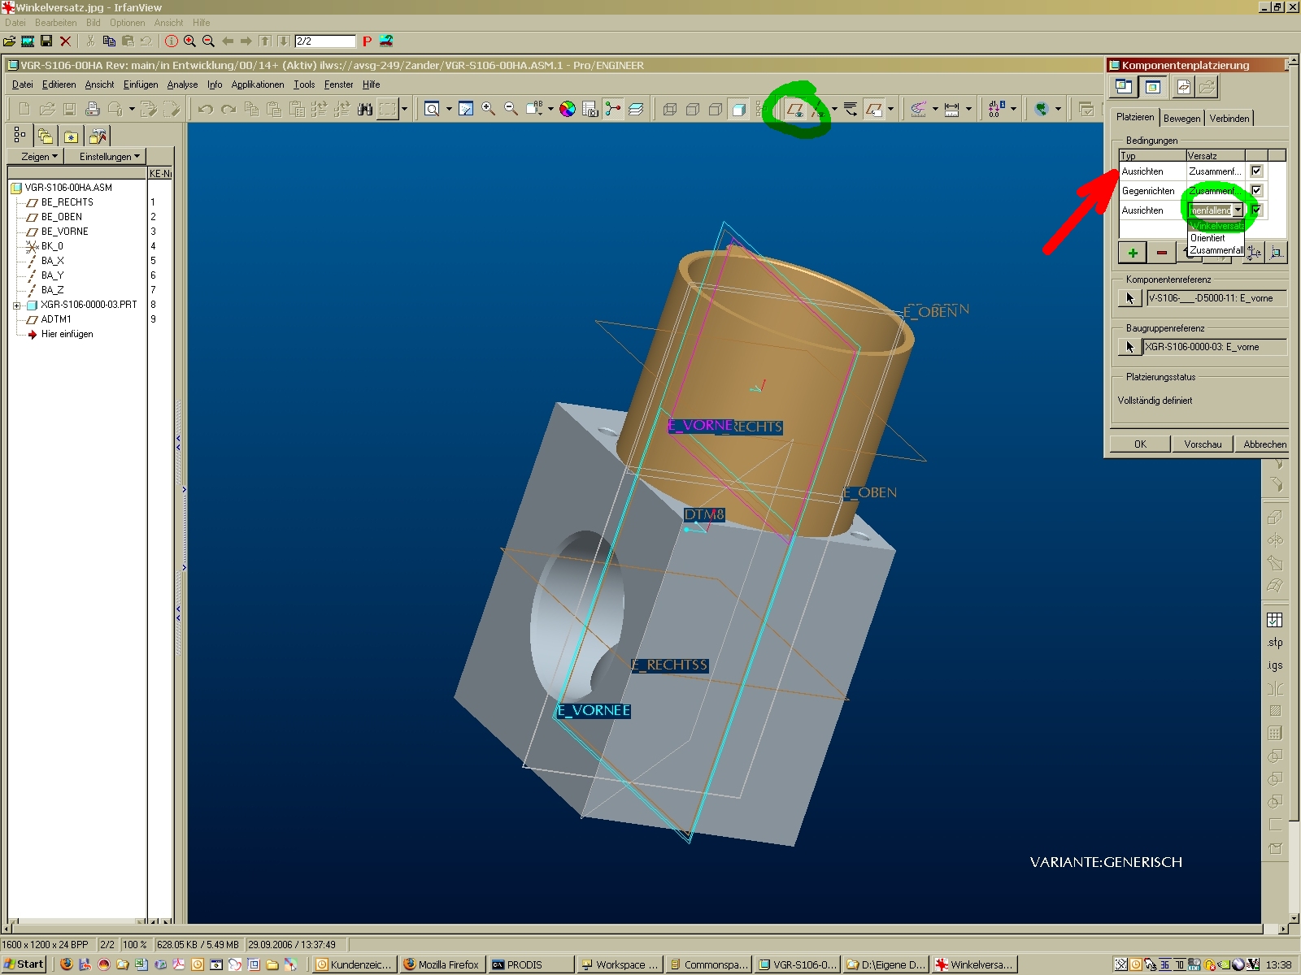
Task: Click the IrfanView save disk icon
Action: (x=46, y=41)
